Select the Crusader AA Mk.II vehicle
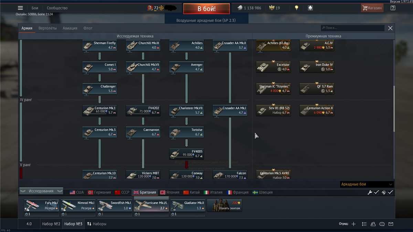Image resolution: width=413 pixels, height=232 pixels. point(230,45)
